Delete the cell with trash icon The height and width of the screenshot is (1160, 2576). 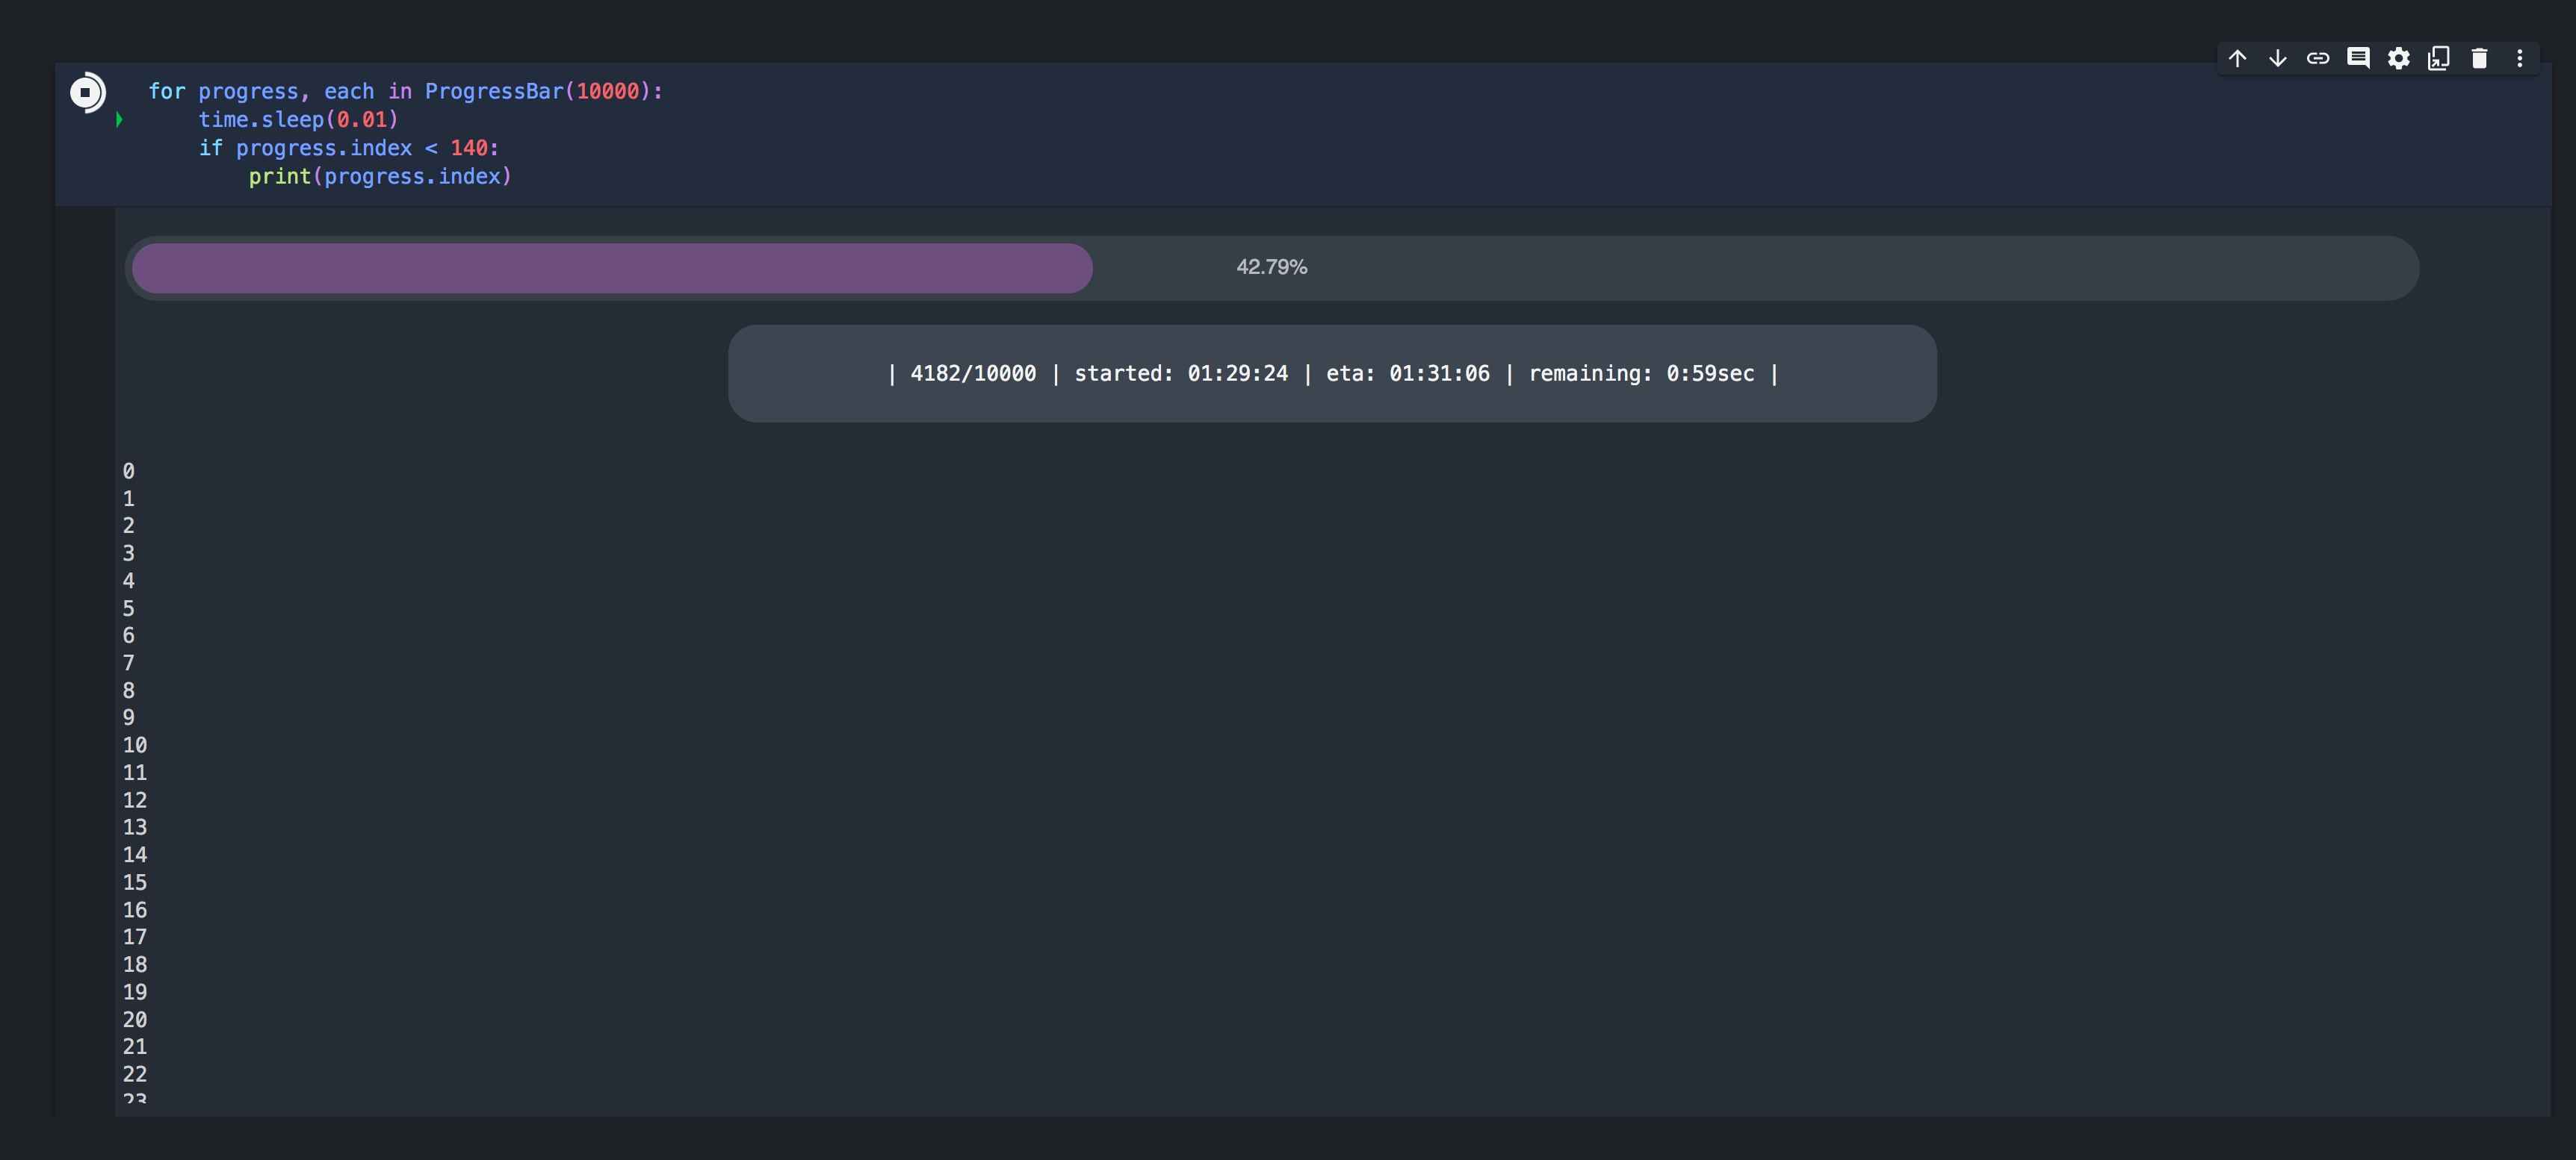pos(2479,58)
